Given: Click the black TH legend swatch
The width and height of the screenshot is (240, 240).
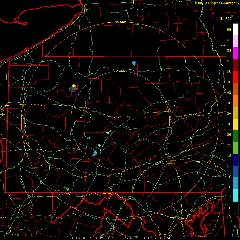Looking at the screenshot, I should pyautogui.click(x=235, y=207).
